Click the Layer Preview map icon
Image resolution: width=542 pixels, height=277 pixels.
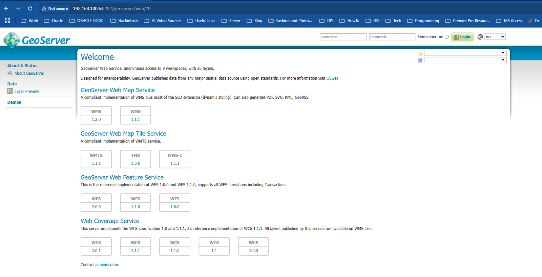click(x=10, y=91)
